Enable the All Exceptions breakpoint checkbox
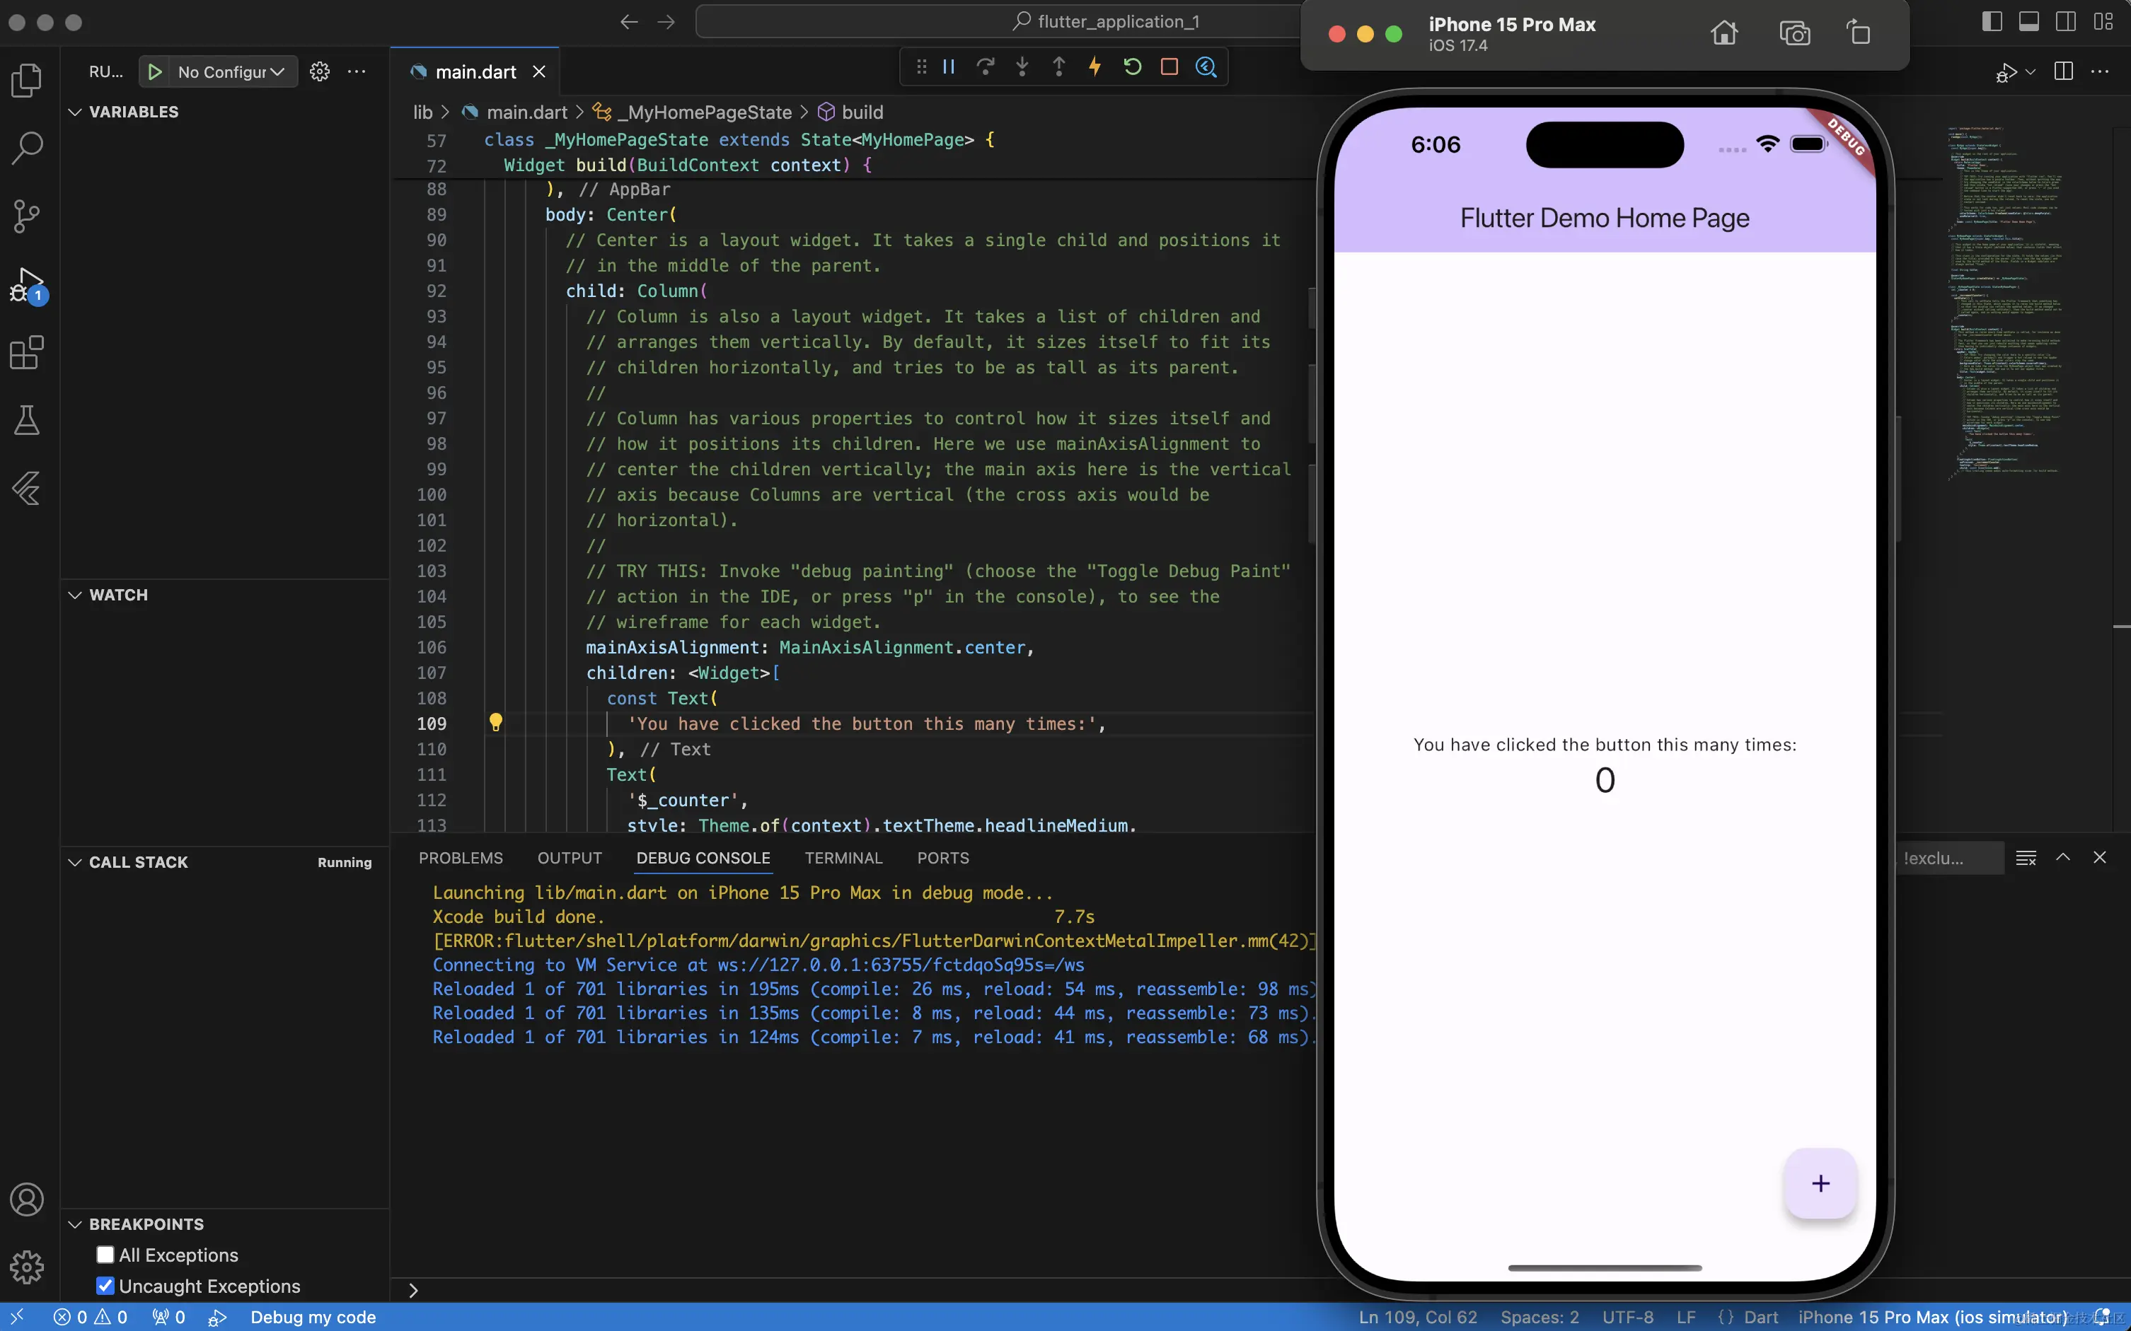The height and width of the screenshot is (1331, 2131). 105,1255
